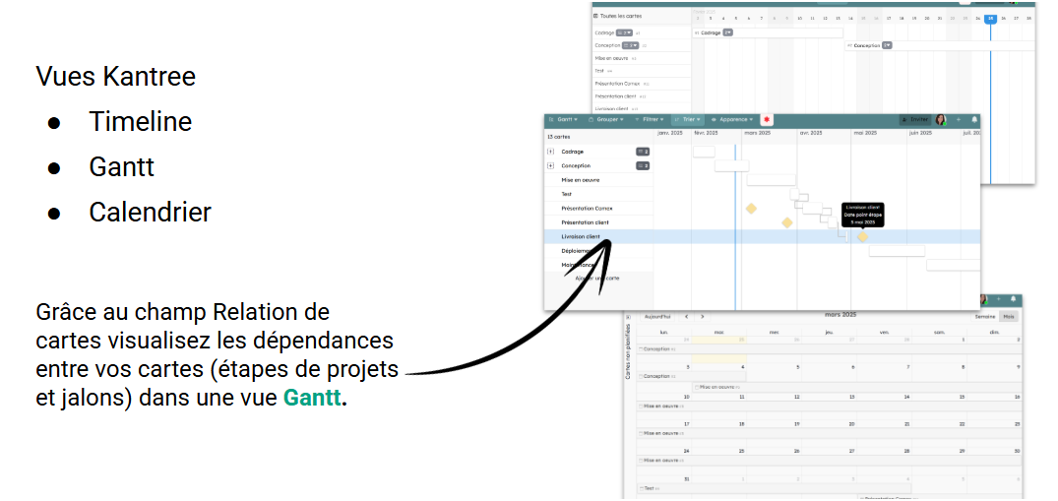
Task: Open the Gantt view dropdown in toolbar
Action: (x=563, y=119)
